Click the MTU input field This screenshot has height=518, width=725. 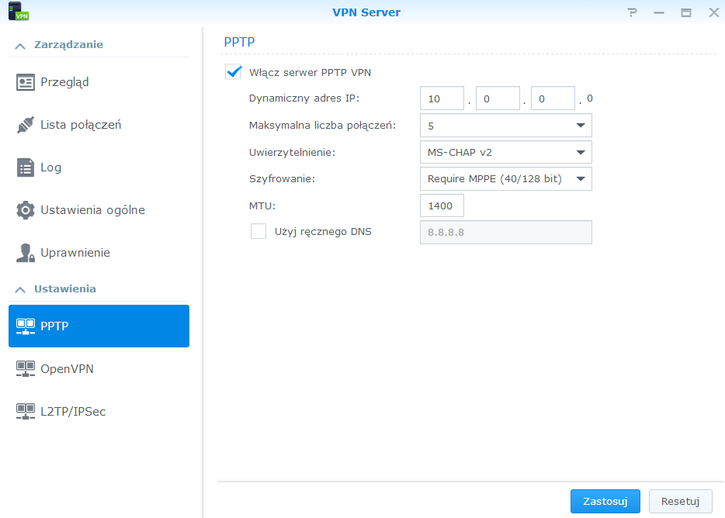[x=442, y=205]
